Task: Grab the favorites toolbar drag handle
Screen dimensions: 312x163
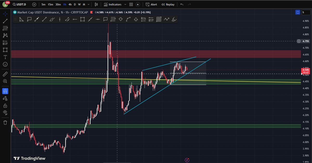Action: click(15, 19)
